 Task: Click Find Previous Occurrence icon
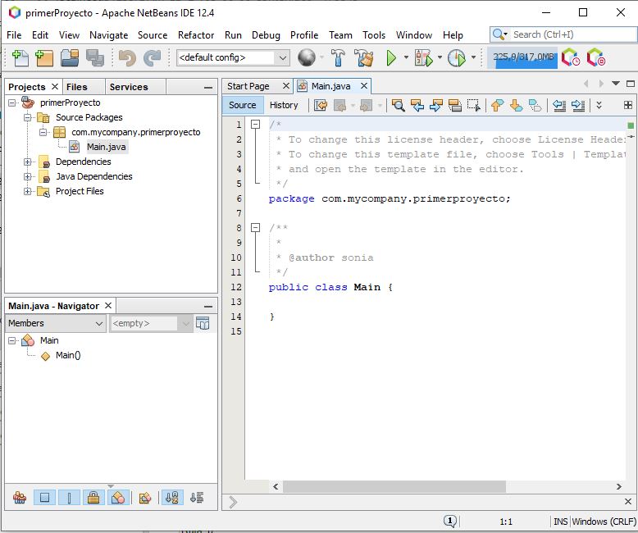pyautogui.click(x=417, y=106)
